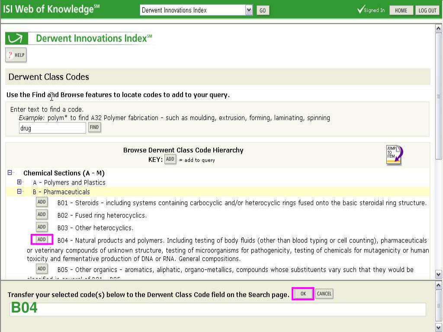Add B03 Other heterocyclics to query
This screenshot has width=443, height=332.
click(42, 227)
